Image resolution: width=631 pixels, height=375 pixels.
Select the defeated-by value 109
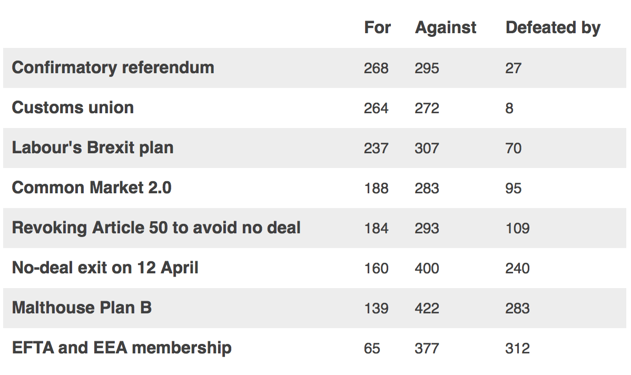[x=518, y=228]
